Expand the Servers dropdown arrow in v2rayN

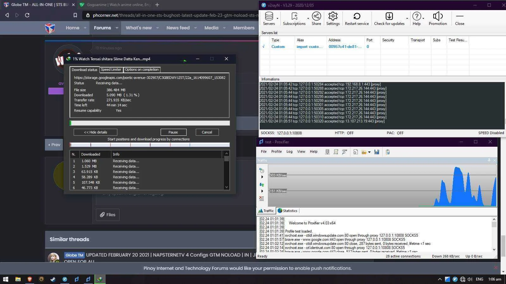pos(277,18)
